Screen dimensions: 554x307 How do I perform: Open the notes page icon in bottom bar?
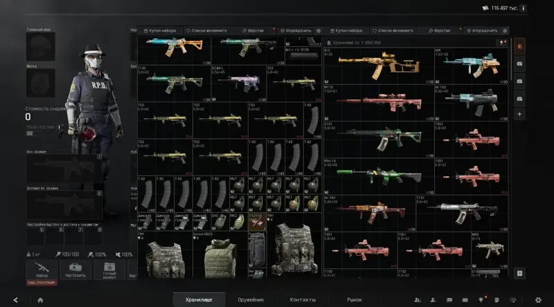tap(497, 300)
